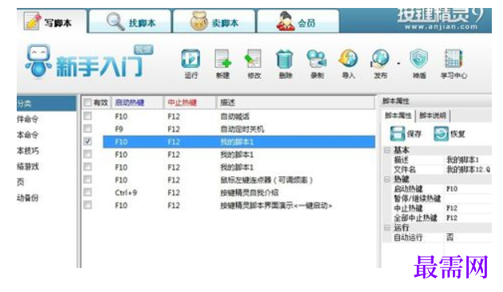The width and height of the screenshot is (503, 292).
Task: Collapse the 基本 property group
Action: click(x=387, y=150)
